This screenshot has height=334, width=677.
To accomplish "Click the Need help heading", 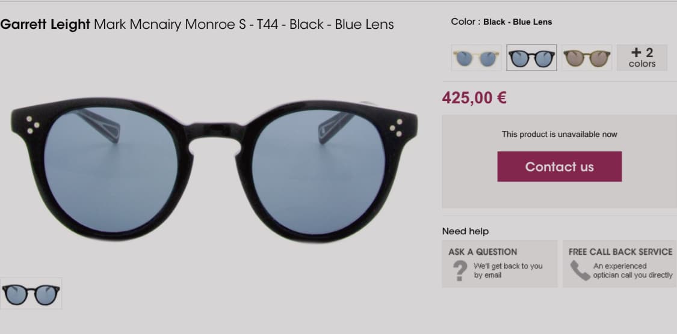I will click(465, 231).
